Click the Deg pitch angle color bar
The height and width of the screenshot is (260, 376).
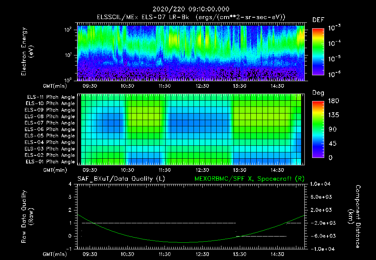[318, 129]
